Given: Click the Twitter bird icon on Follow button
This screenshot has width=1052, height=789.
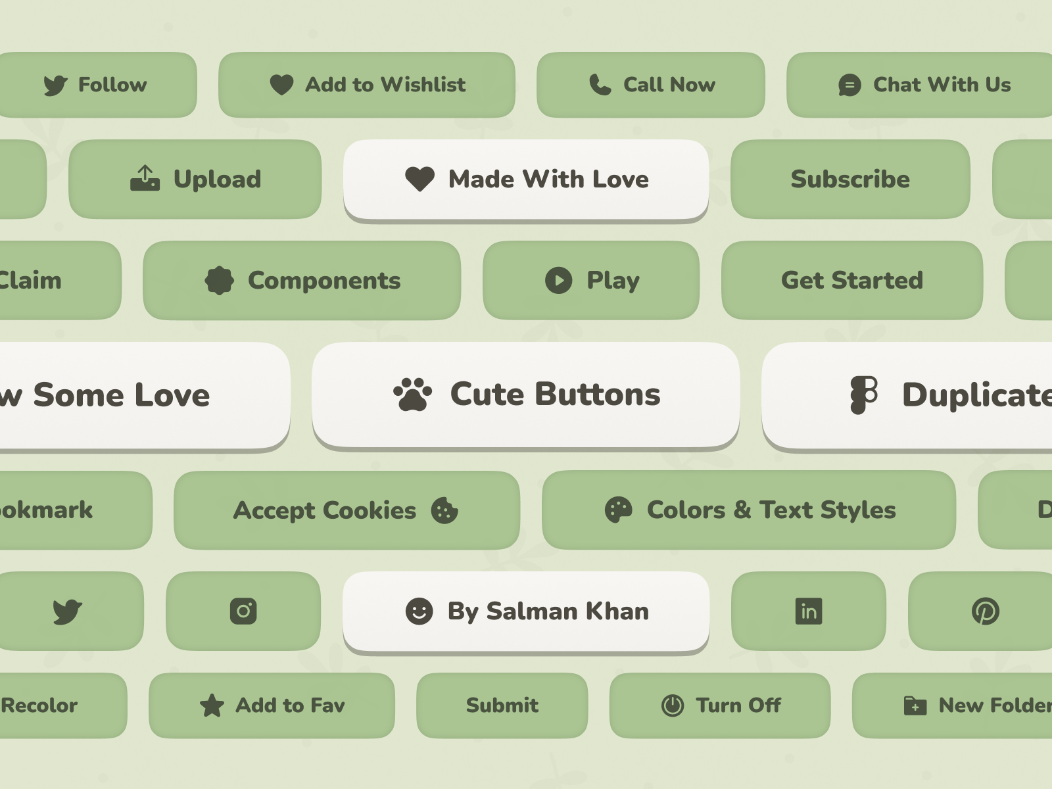Looking at the screenshot, I should (x=56, y=85).
